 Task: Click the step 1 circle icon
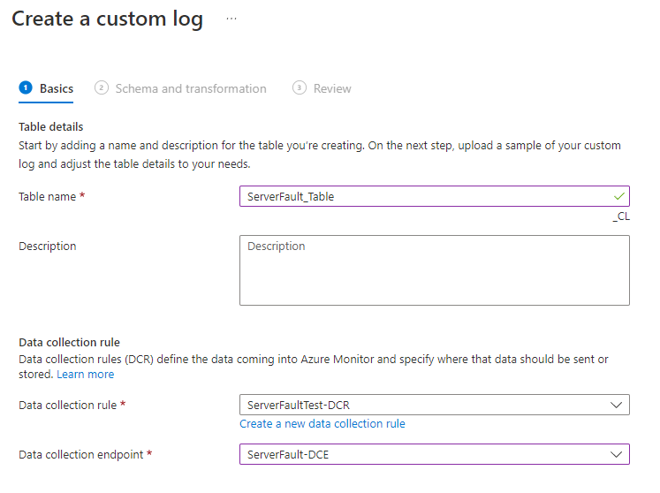coord(26,87)
